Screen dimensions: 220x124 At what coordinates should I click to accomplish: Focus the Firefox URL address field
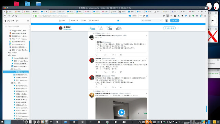(82, 16)
